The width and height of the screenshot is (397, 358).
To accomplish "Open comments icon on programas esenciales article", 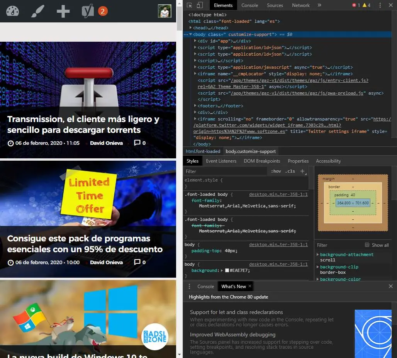I will click(x=137, y=262).
